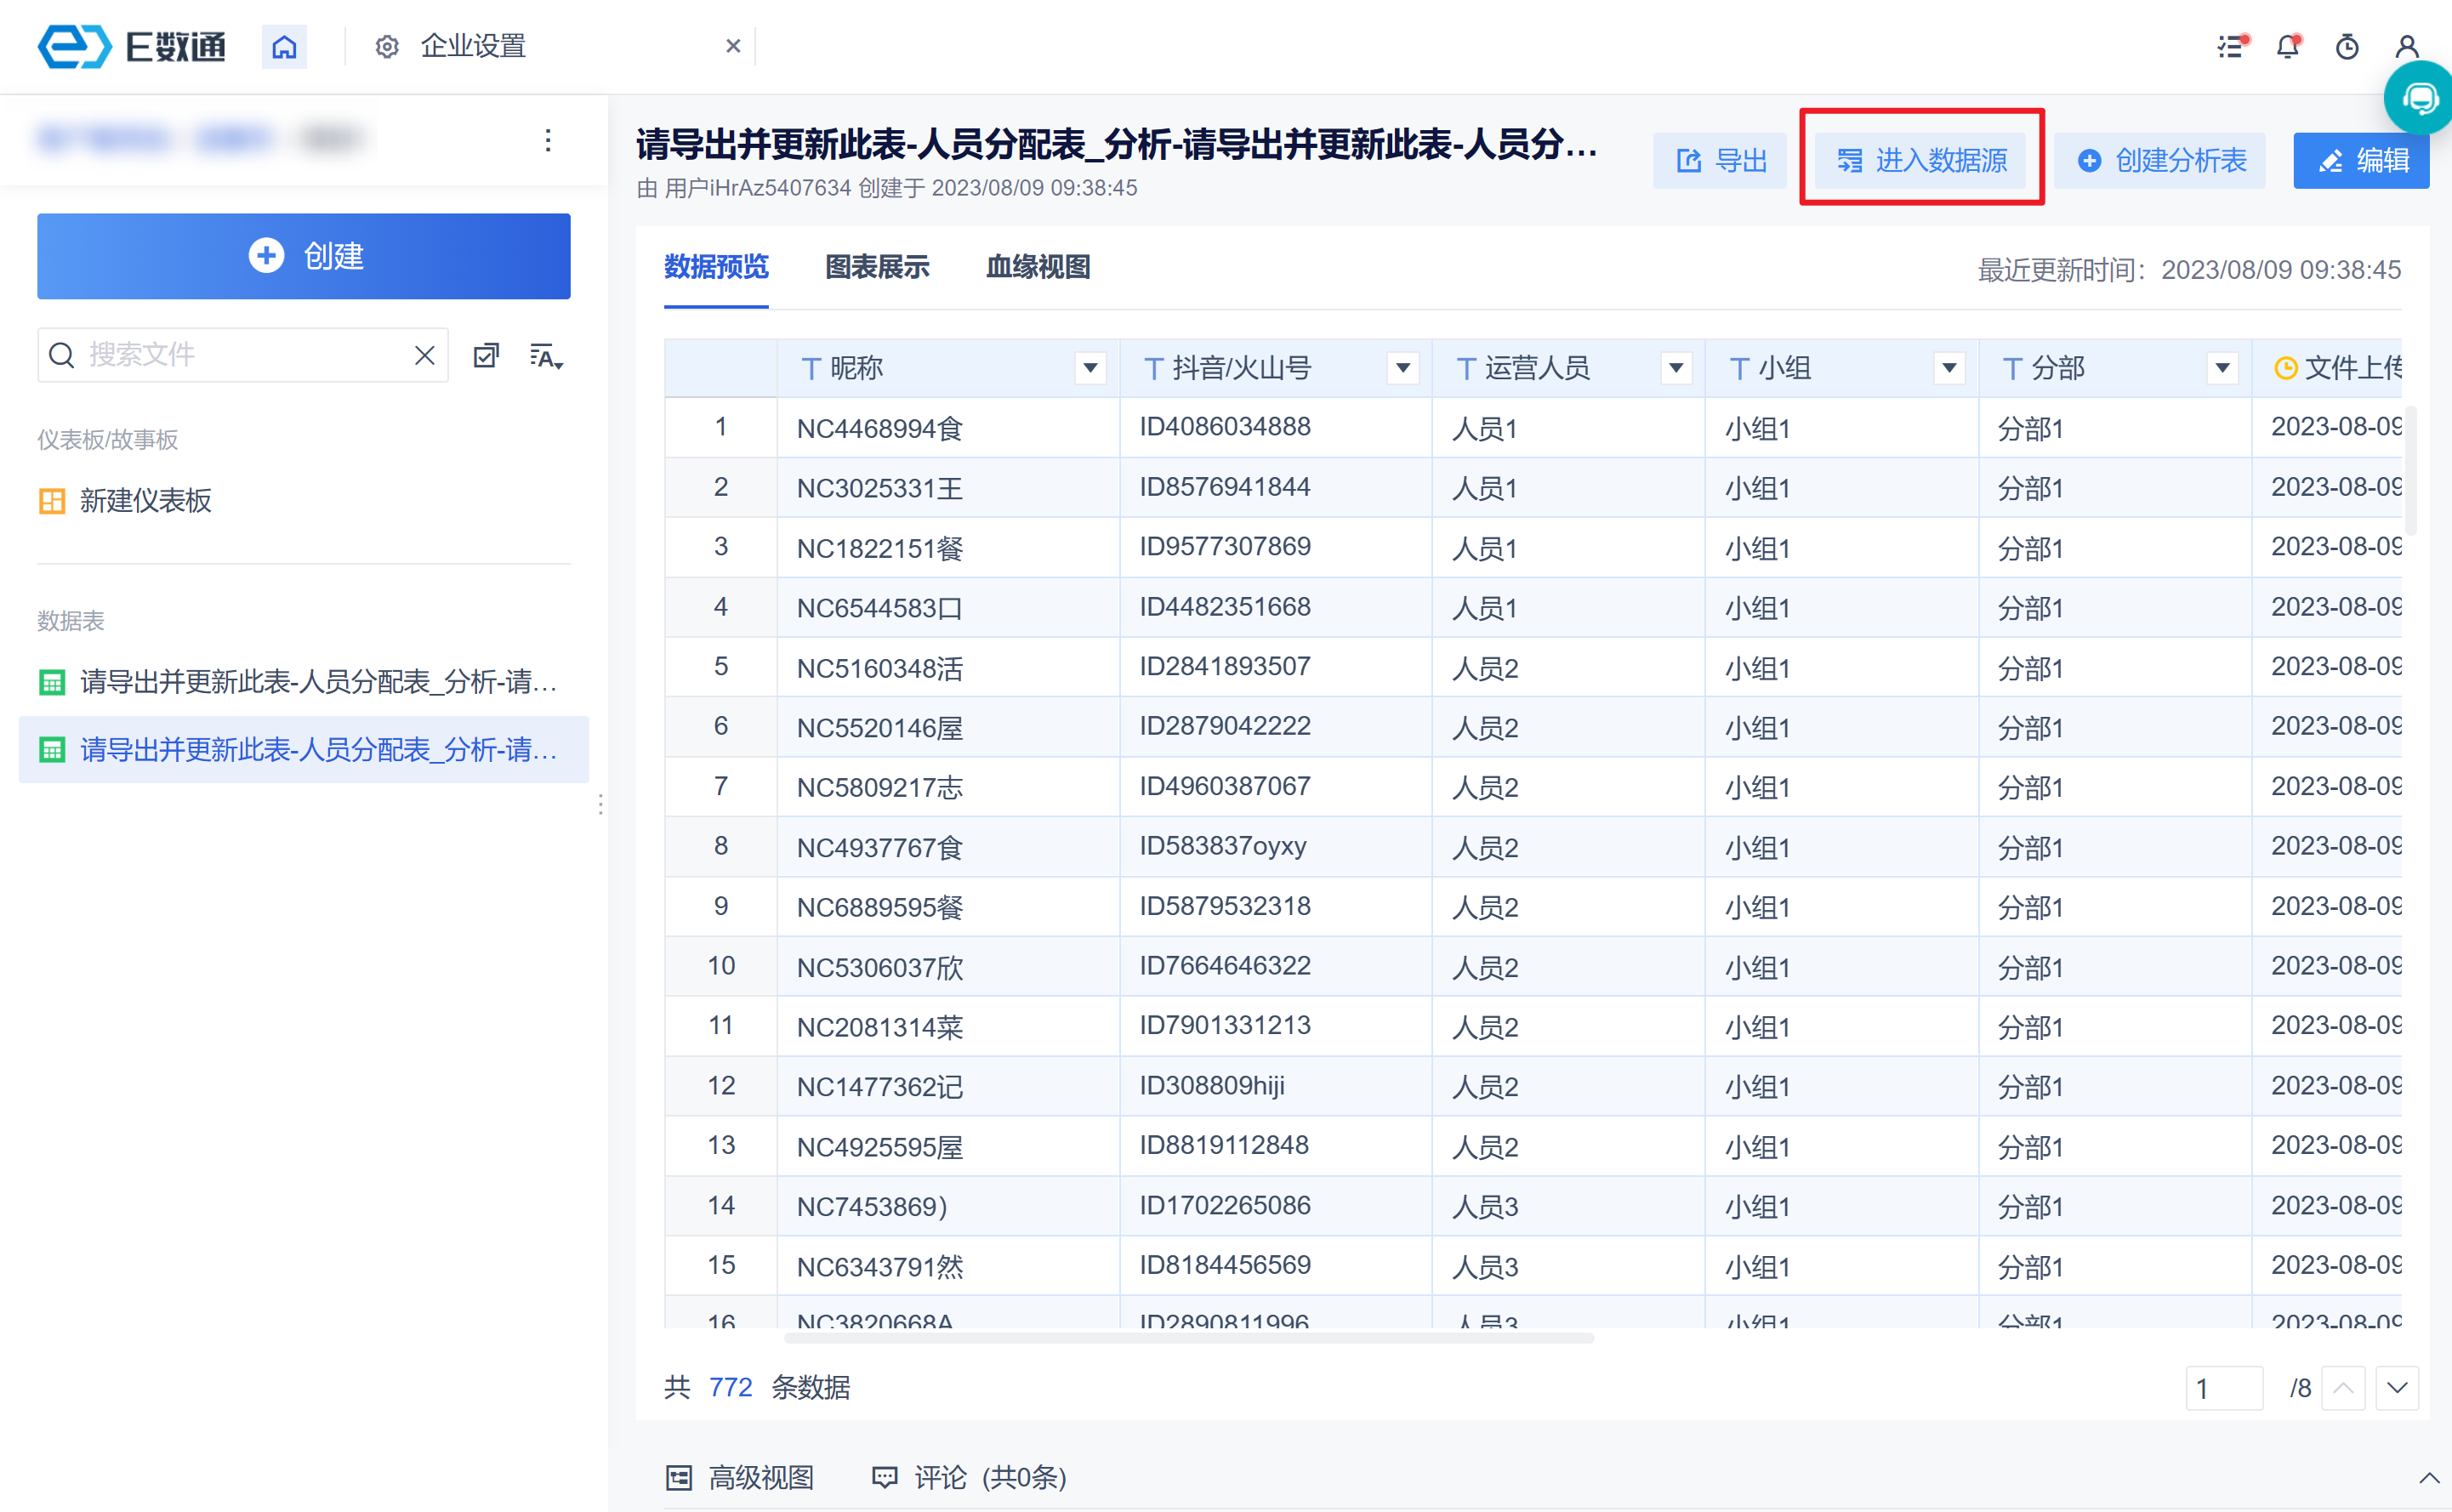Open the task list icon in header
The height and width of the screenshot is (1512, 2452).
[x=2231, y=47]
